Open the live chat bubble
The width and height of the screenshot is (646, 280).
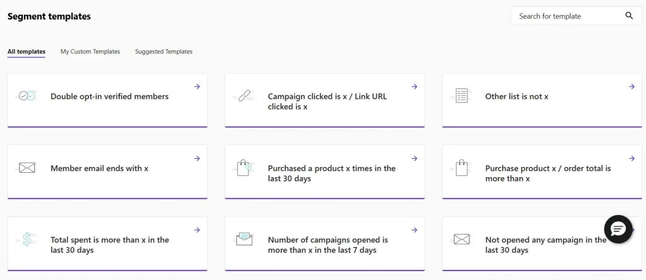pyautogui.click(x=618, y=229)
